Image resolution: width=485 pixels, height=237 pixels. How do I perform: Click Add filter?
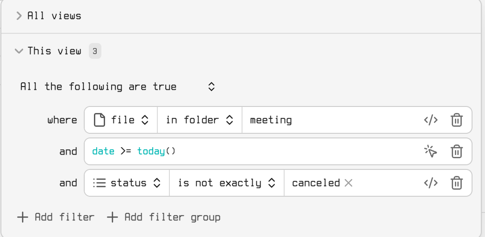[x=56, y=217]
